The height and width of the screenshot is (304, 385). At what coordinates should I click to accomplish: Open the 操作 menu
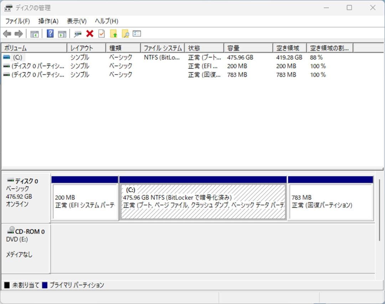[x=47, y=21]
